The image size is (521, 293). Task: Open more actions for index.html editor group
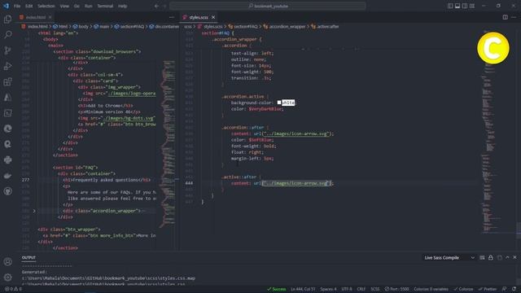tap(172, 17)
